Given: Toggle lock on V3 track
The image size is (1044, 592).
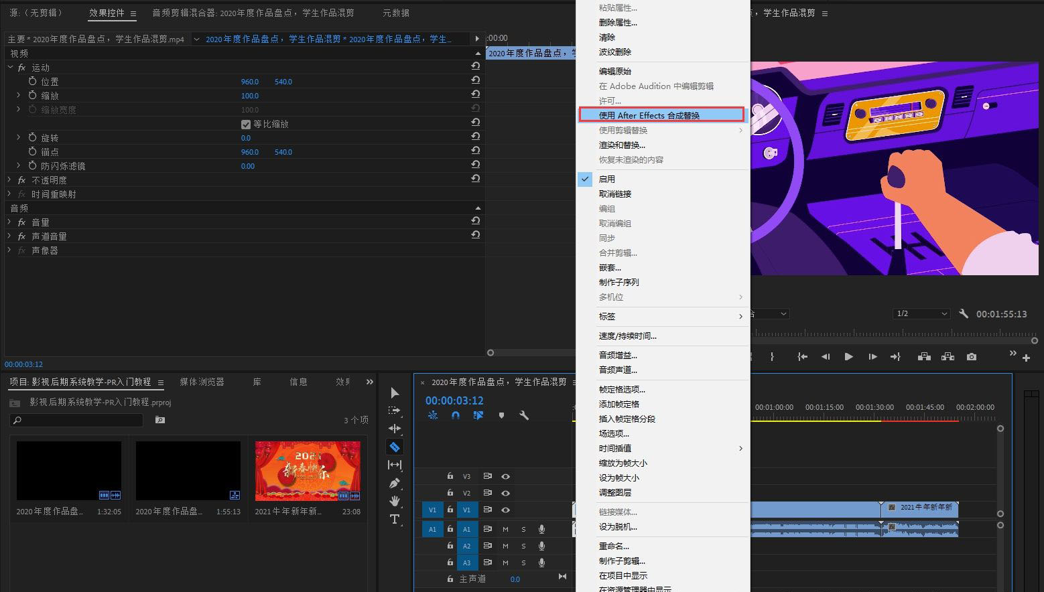Looking at the screenshot, I should click(450, 476).
